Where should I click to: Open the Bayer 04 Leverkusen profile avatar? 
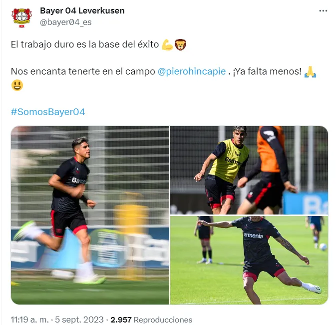[21, 17]
